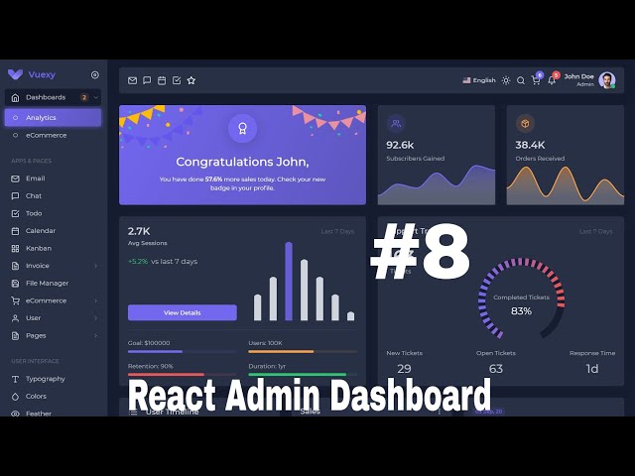635x476 pixels.
Task: Open Email in the sidebar
Action: (36, 178)
